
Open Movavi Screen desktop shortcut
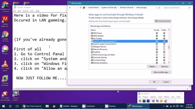(x=16, y=96)
